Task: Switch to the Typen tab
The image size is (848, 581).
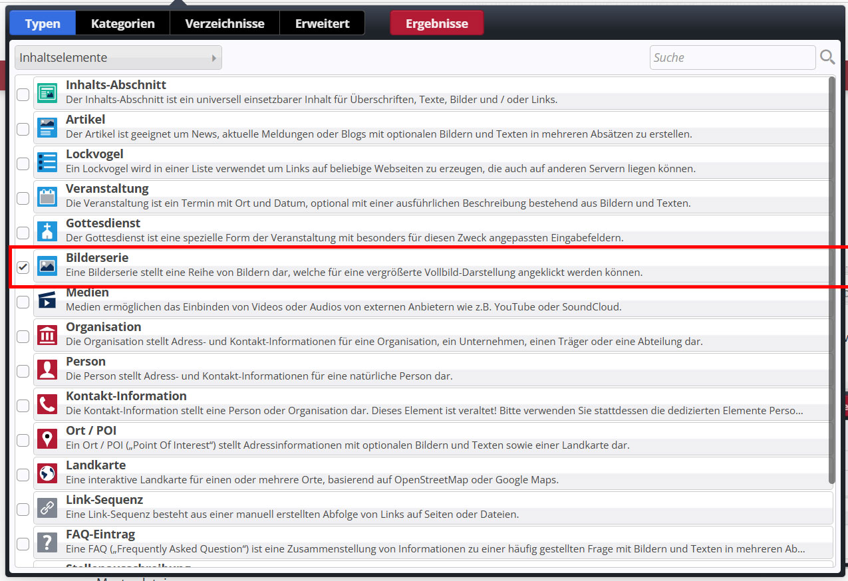Action: pyautogui.click(x=43, y=23)
